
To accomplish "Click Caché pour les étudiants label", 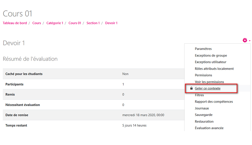I will pos(24,74).
